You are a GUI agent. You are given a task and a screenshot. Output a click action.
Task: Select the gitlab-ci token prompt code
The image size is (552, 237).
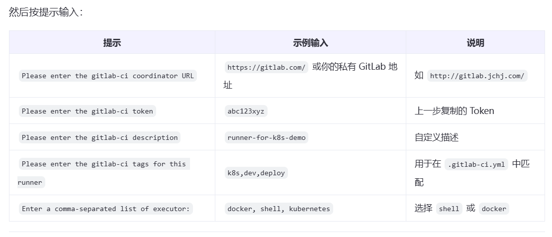(x=88, y=111)
